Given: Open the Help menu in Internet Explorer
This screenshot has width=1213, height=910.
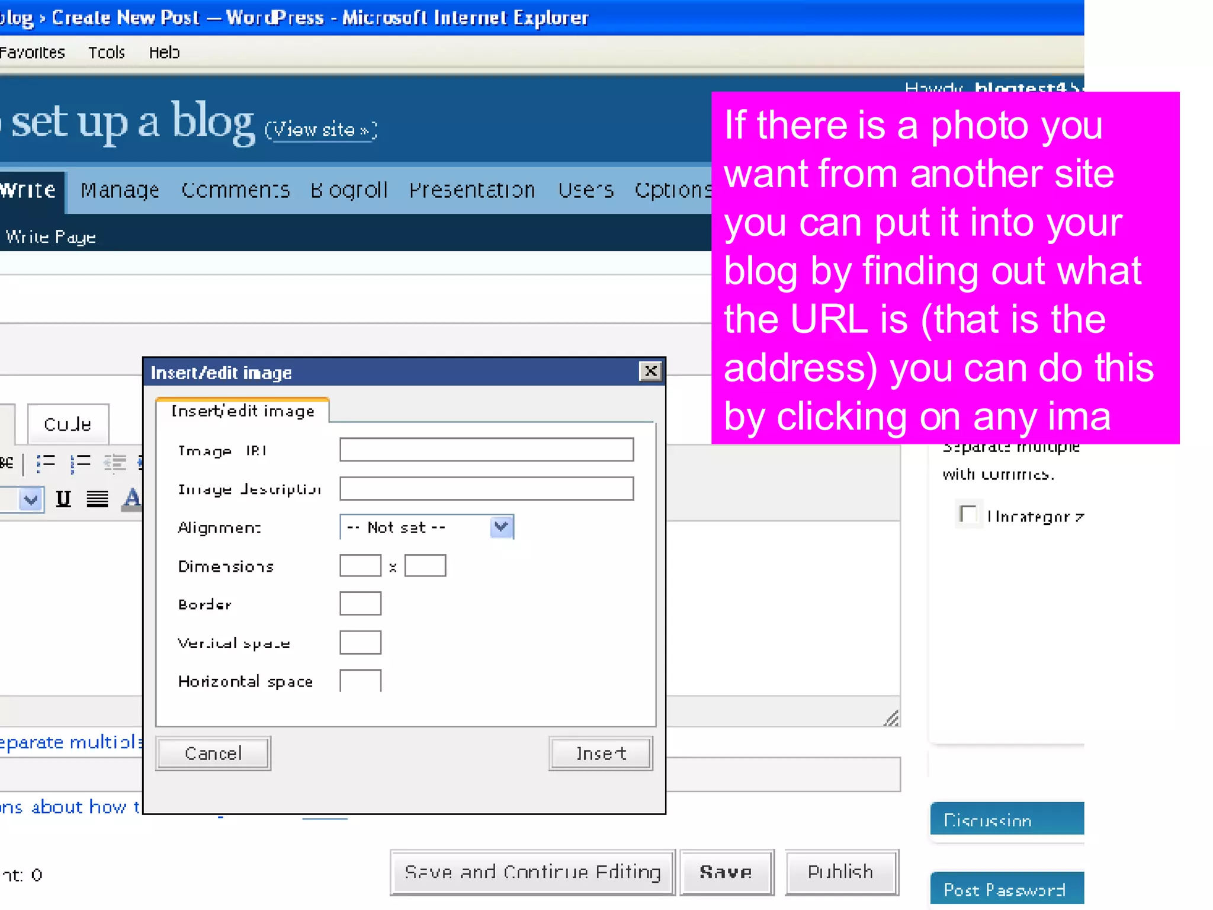Looking at the screenshot, I should pyautogui.click(x=164, y=53).
